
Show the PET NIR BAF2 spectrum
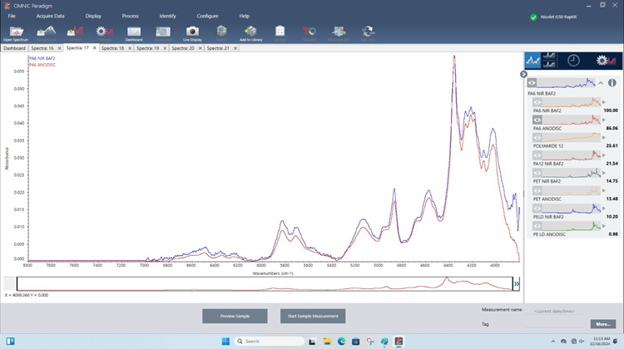tap(537, 173)
